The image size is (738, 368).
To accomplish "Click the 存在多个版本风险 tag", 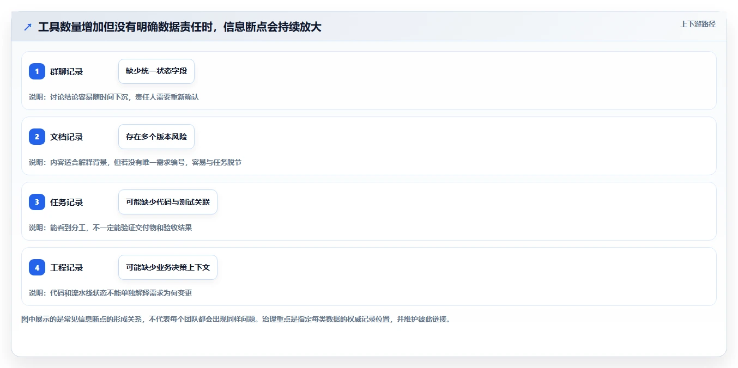I will (x=156, y=137).
